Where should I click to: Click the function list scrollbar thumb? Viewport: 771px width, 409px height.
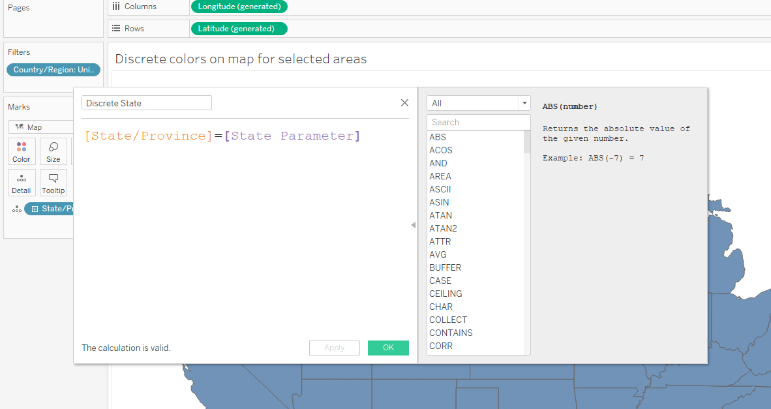(x=527, y=142)
